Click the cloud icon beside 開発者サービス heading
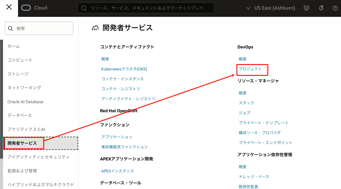The width and height of the screenshot is (341, 189). 95,27
